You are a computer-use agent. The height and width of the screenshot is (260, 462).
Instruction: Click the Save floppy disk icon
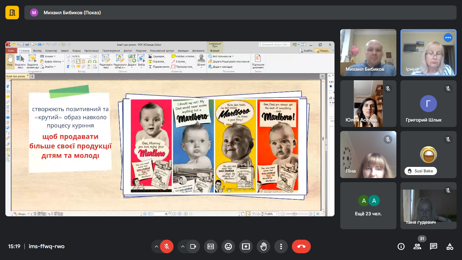pyautogui.click(x=22, y=44)
